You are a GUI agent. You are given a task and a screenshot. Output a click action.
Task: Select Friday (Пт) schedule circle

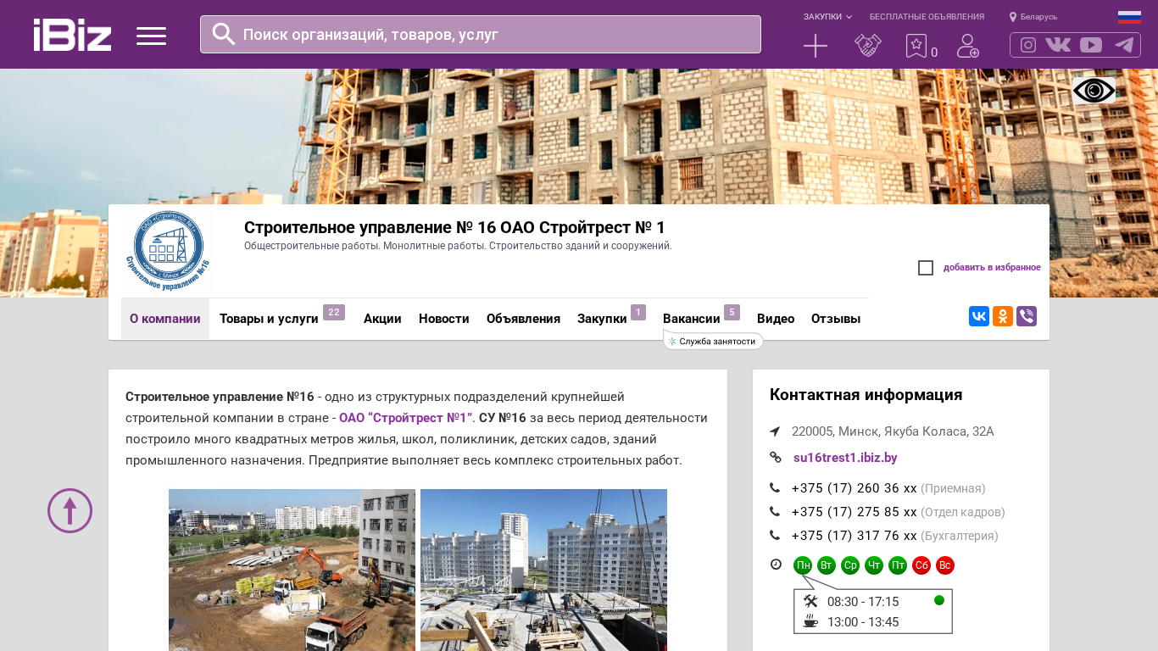(898, 565)
